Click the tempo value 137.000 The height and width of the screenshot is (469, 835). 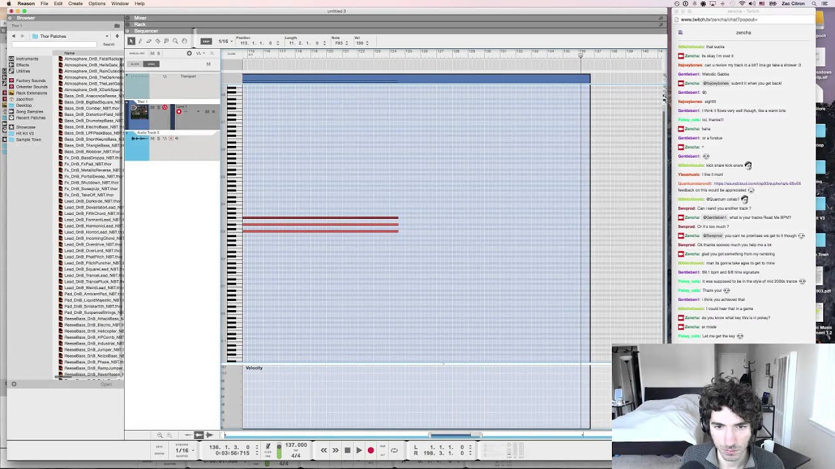tap(296, 446)
